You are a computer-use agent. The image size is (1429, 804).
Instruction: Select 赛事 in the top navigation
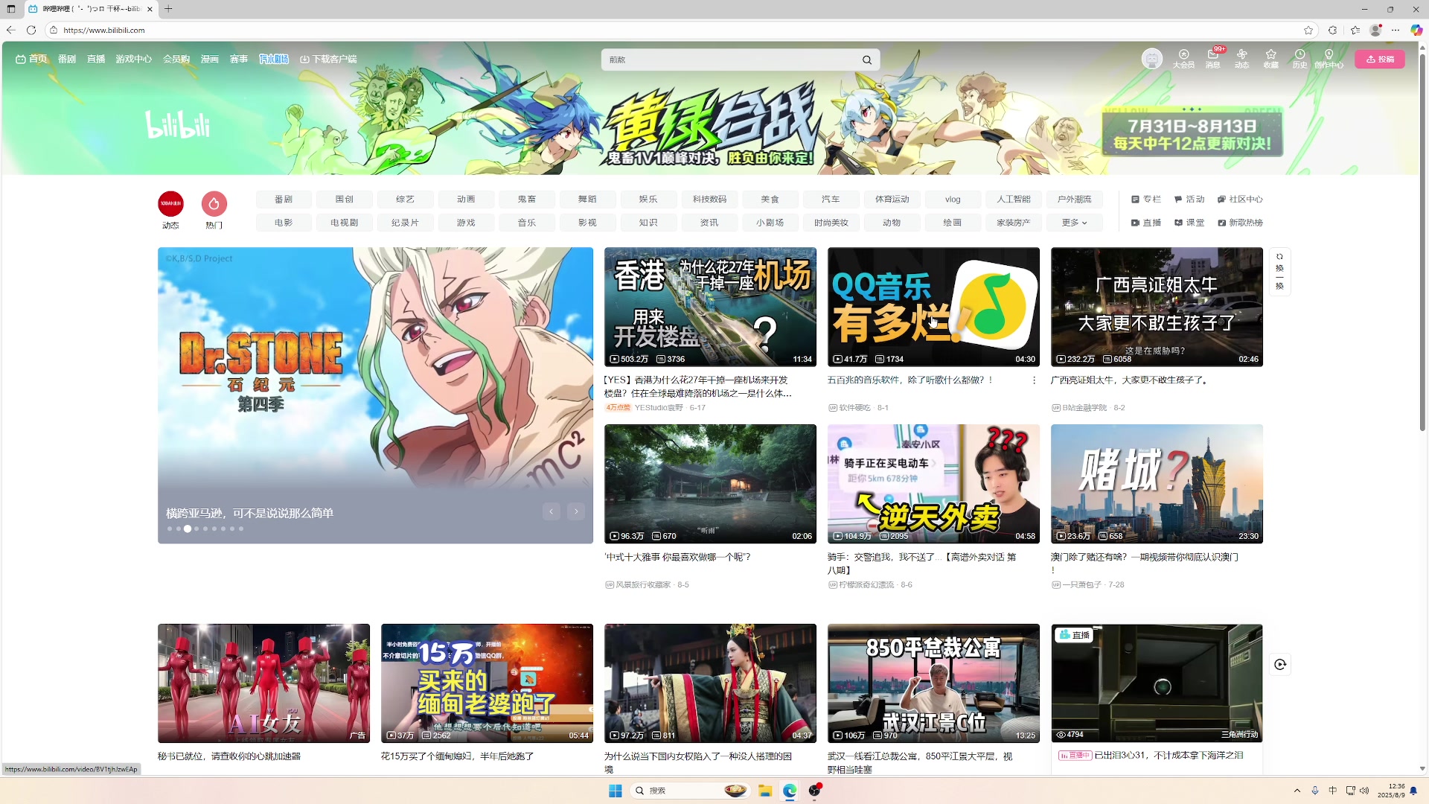point(239,59)
